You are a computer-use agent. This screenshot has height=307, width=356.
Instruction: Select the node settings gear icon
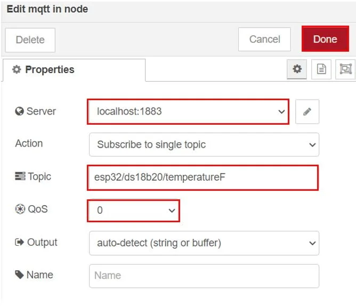click(x=297, y=69)
